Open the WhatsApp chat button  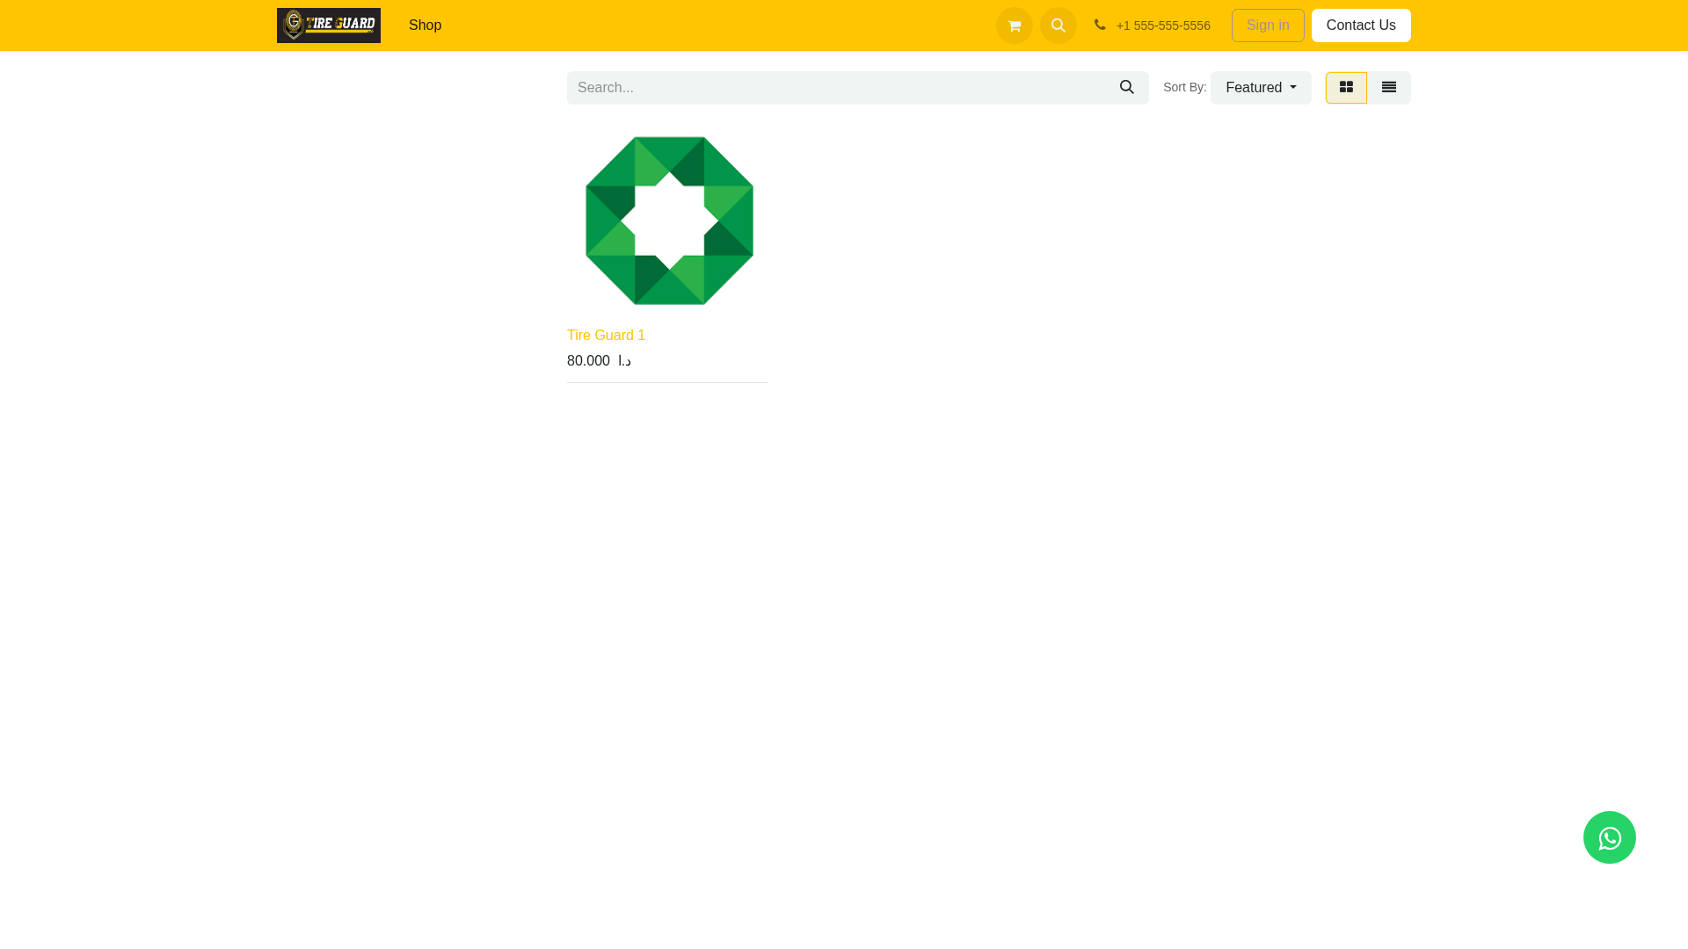click(1609, 837)
